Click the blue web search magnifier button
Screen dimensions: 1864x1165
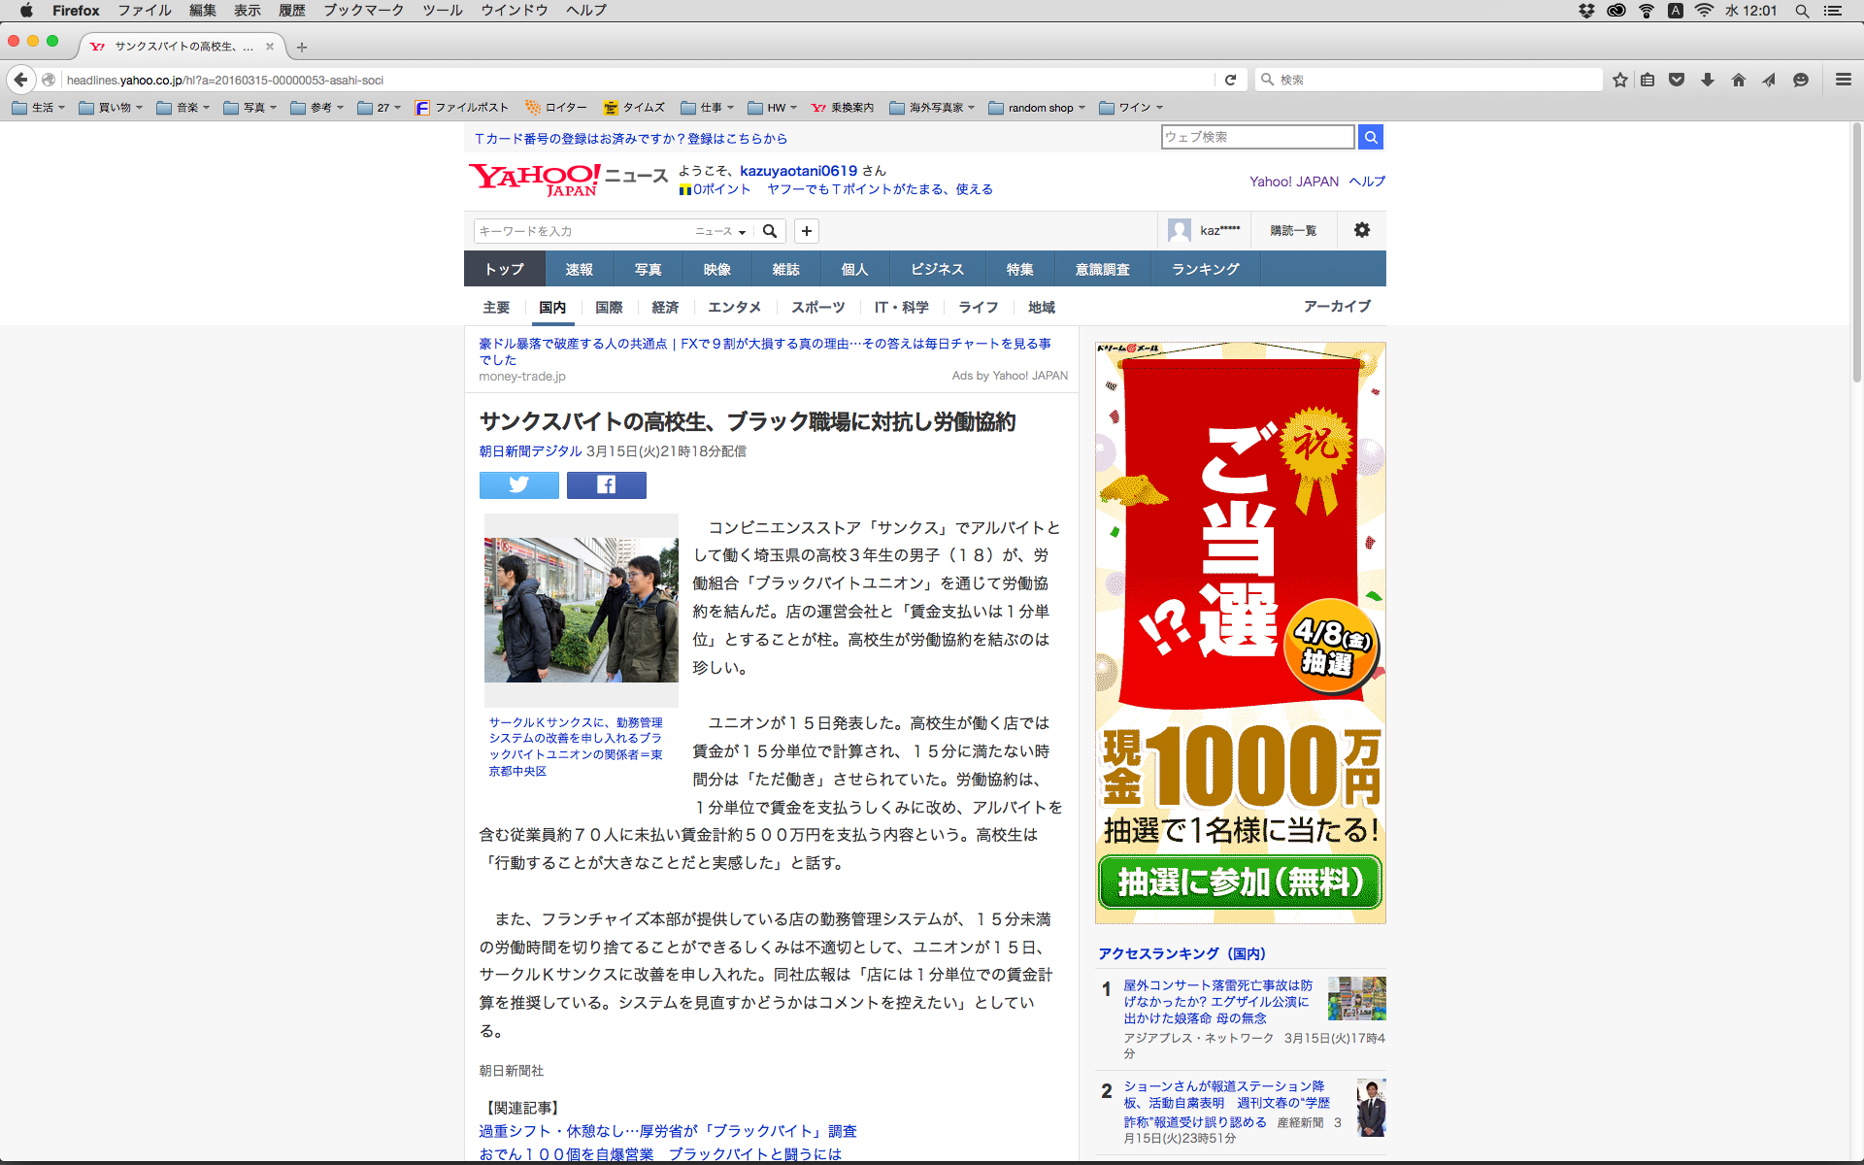(x=1370, y=137)
